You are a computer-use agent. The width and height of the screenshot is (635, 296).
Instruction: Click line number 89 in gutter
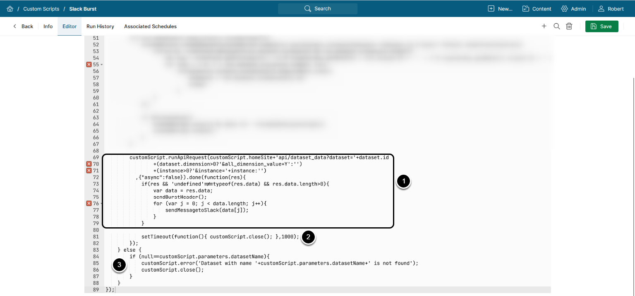(x=96, y=290)
